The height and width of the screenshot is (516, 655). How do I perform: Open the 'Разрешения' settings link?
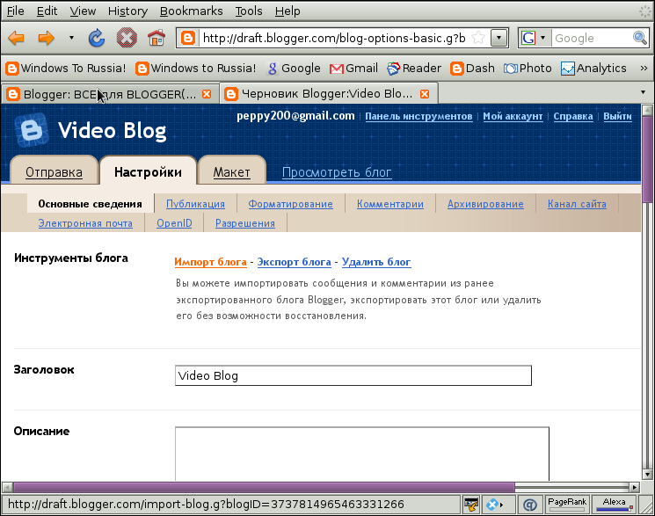(245, 223)
